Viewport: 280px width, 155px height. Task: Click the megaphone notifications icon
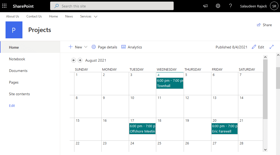205,6
